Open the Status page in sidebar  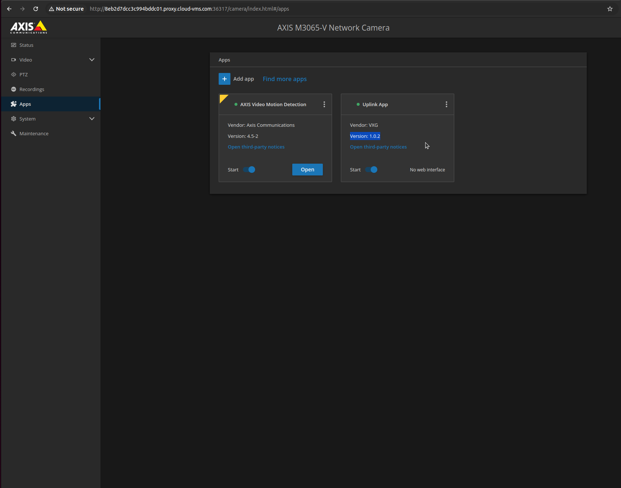pyautogui.click(x=26, y=45)
